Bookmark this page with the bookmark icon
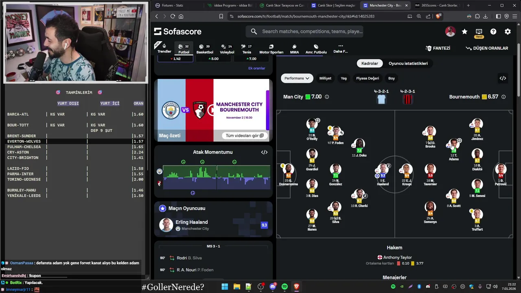 221,16
